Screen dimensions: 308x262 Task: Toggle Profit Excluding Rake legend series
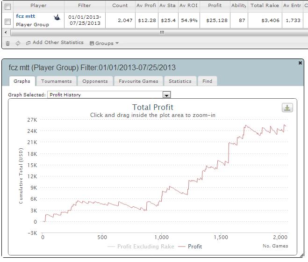pos(141,247)
